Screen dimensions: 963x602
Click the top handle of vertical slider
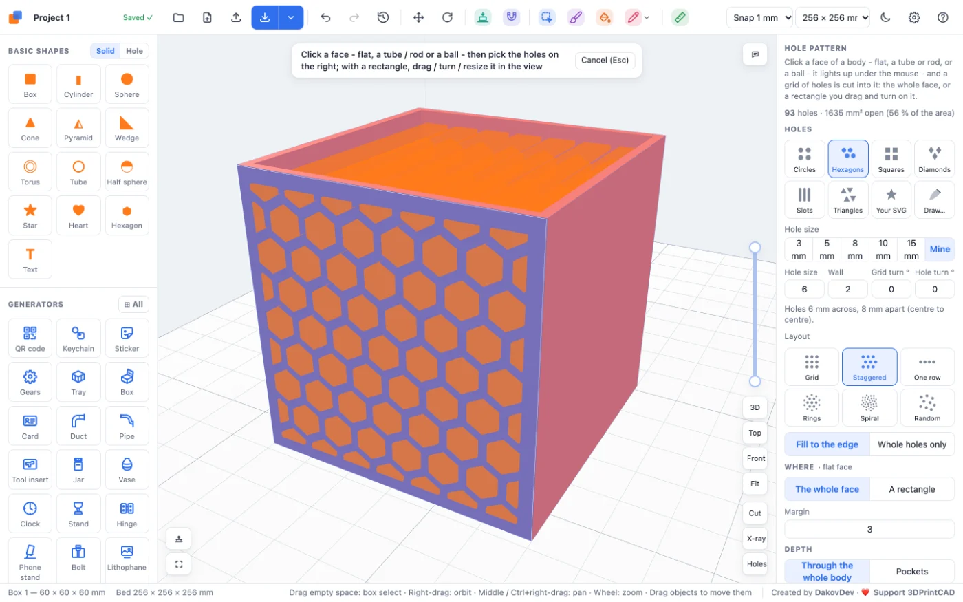[755, 247]
